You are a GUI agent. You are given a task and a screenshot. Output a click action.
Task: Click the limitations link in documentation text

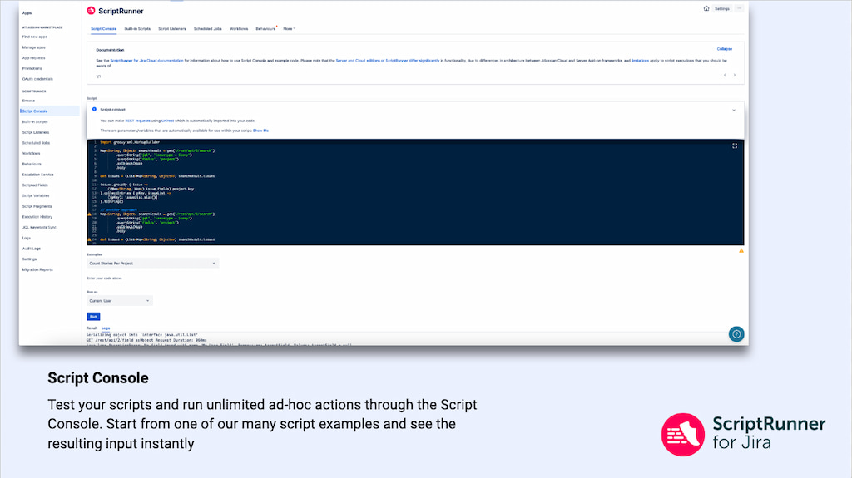pyautogui.click(x=640, y=61)
